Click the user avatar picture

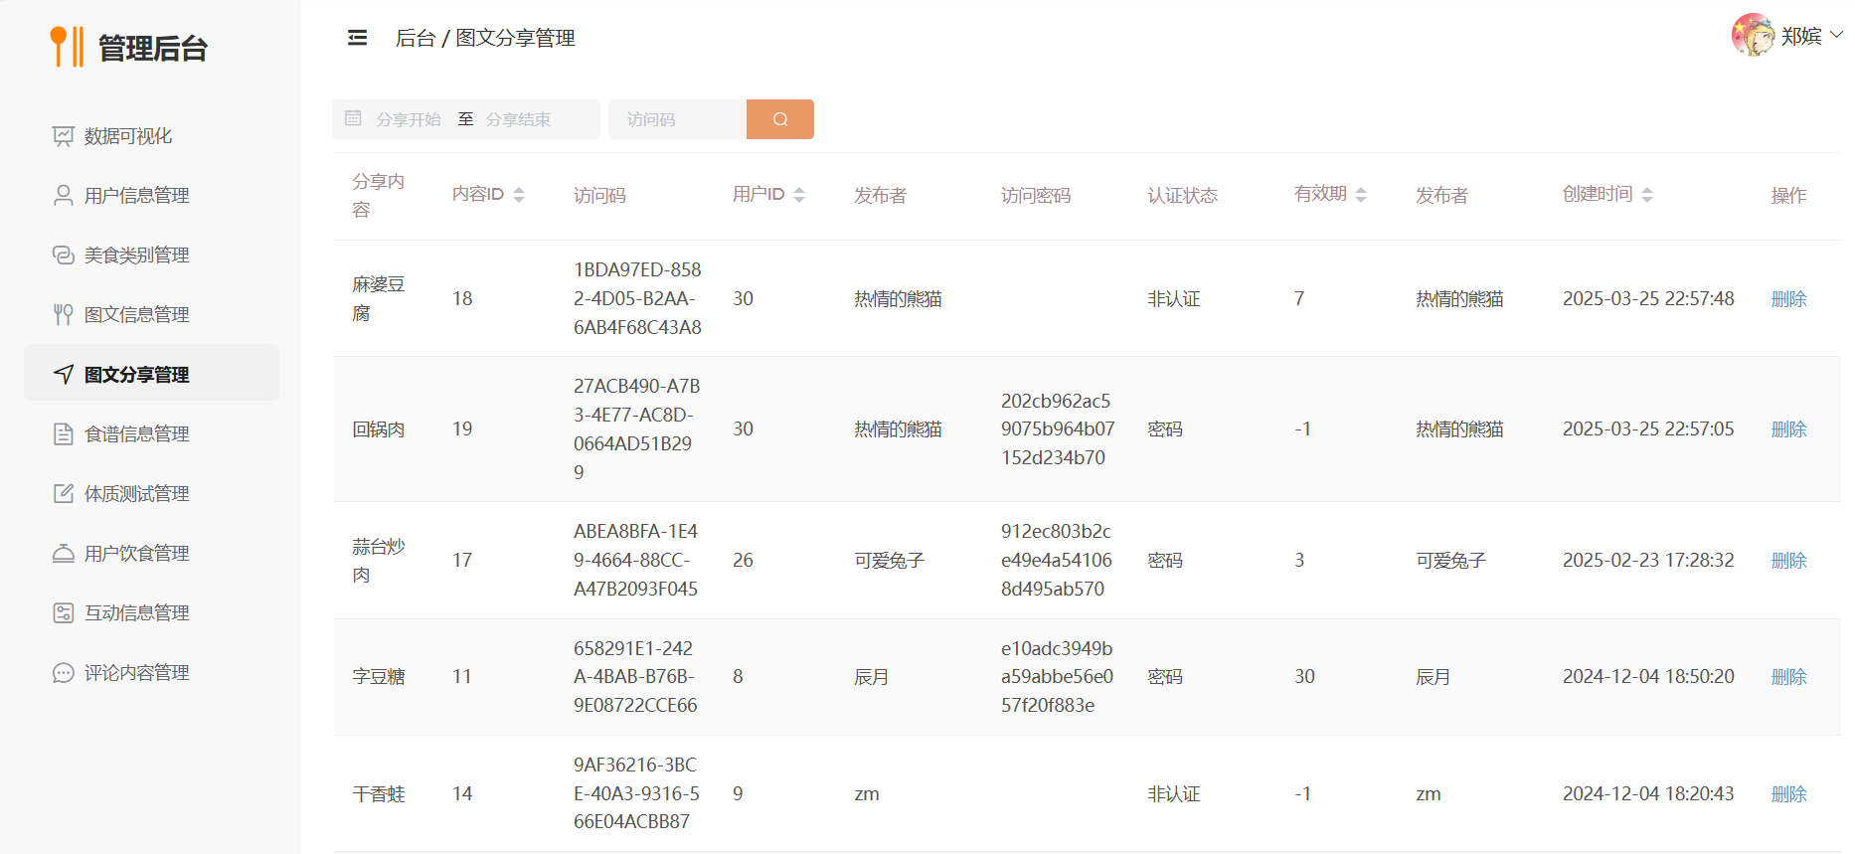pyautogui.click(x=1753, y=36)
